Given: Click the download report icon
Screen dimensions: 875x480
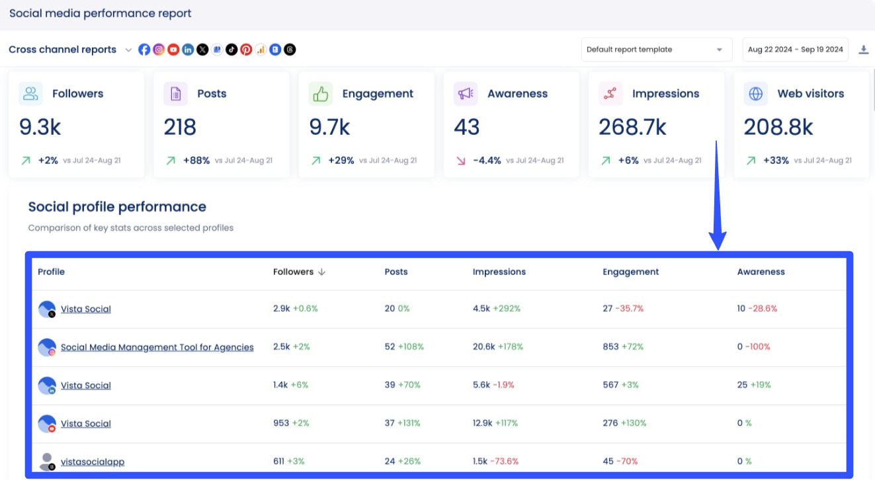Looking at the screenshot, I should pyautogui.click(x=864, y=48).
